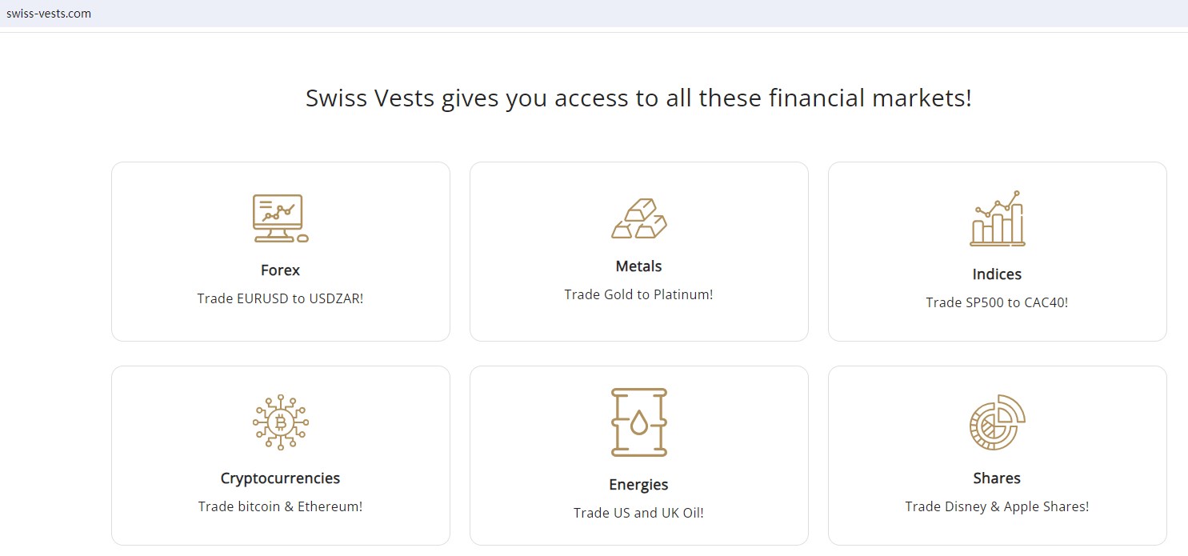Open the Shares heading
Screen dimensions: 1188x556
point(997,478)
